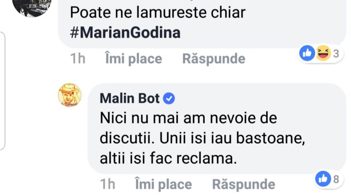Open the #MarianGodina hashtag

point(125,33)
